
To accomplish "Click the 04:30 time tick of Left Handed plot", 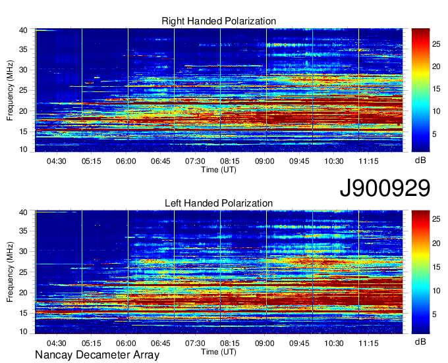I will coord(57,343).
